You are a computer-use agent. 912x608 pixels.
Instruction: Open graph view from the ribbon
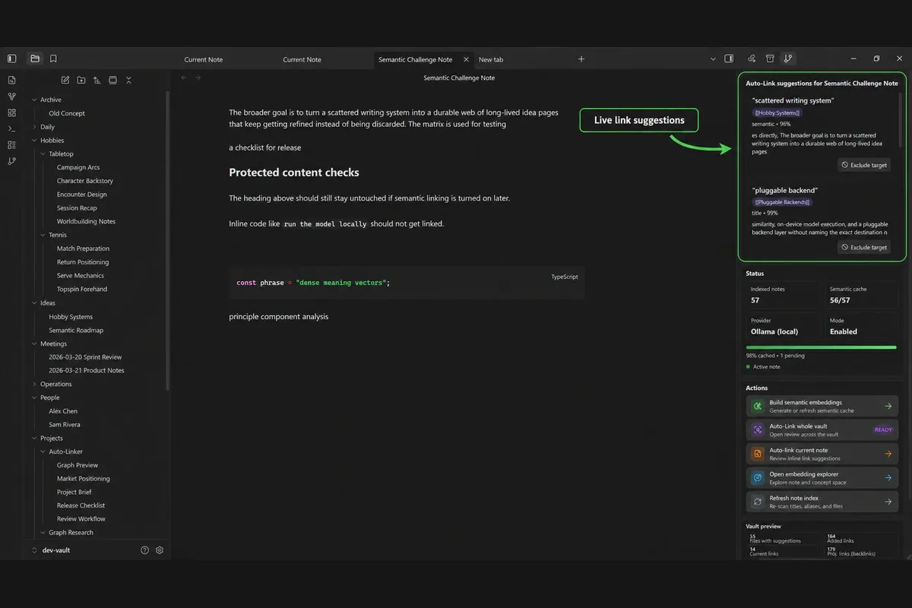(x=11, y=97)
